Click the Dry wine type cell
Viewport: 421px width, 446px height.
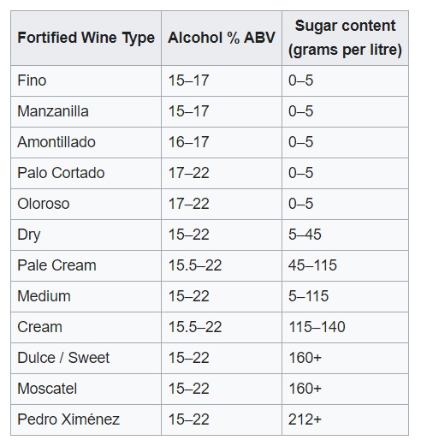click(x=86, y=235)
